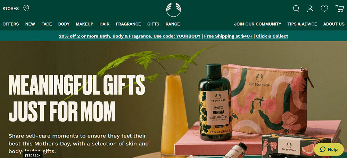Expand the BODY category menu
This screenshot has height=158, width=347.
point(64,24)
